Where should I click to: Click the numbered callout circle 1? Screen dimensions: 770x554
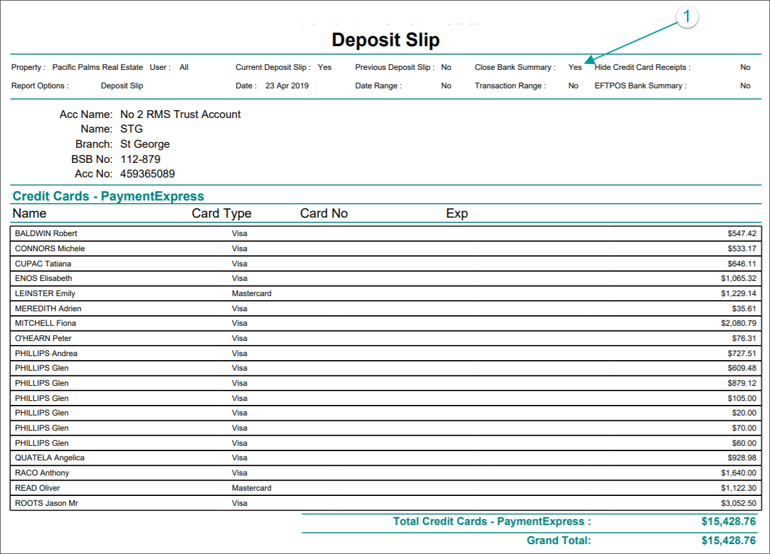pyautogui.click(x=686, y=18)
